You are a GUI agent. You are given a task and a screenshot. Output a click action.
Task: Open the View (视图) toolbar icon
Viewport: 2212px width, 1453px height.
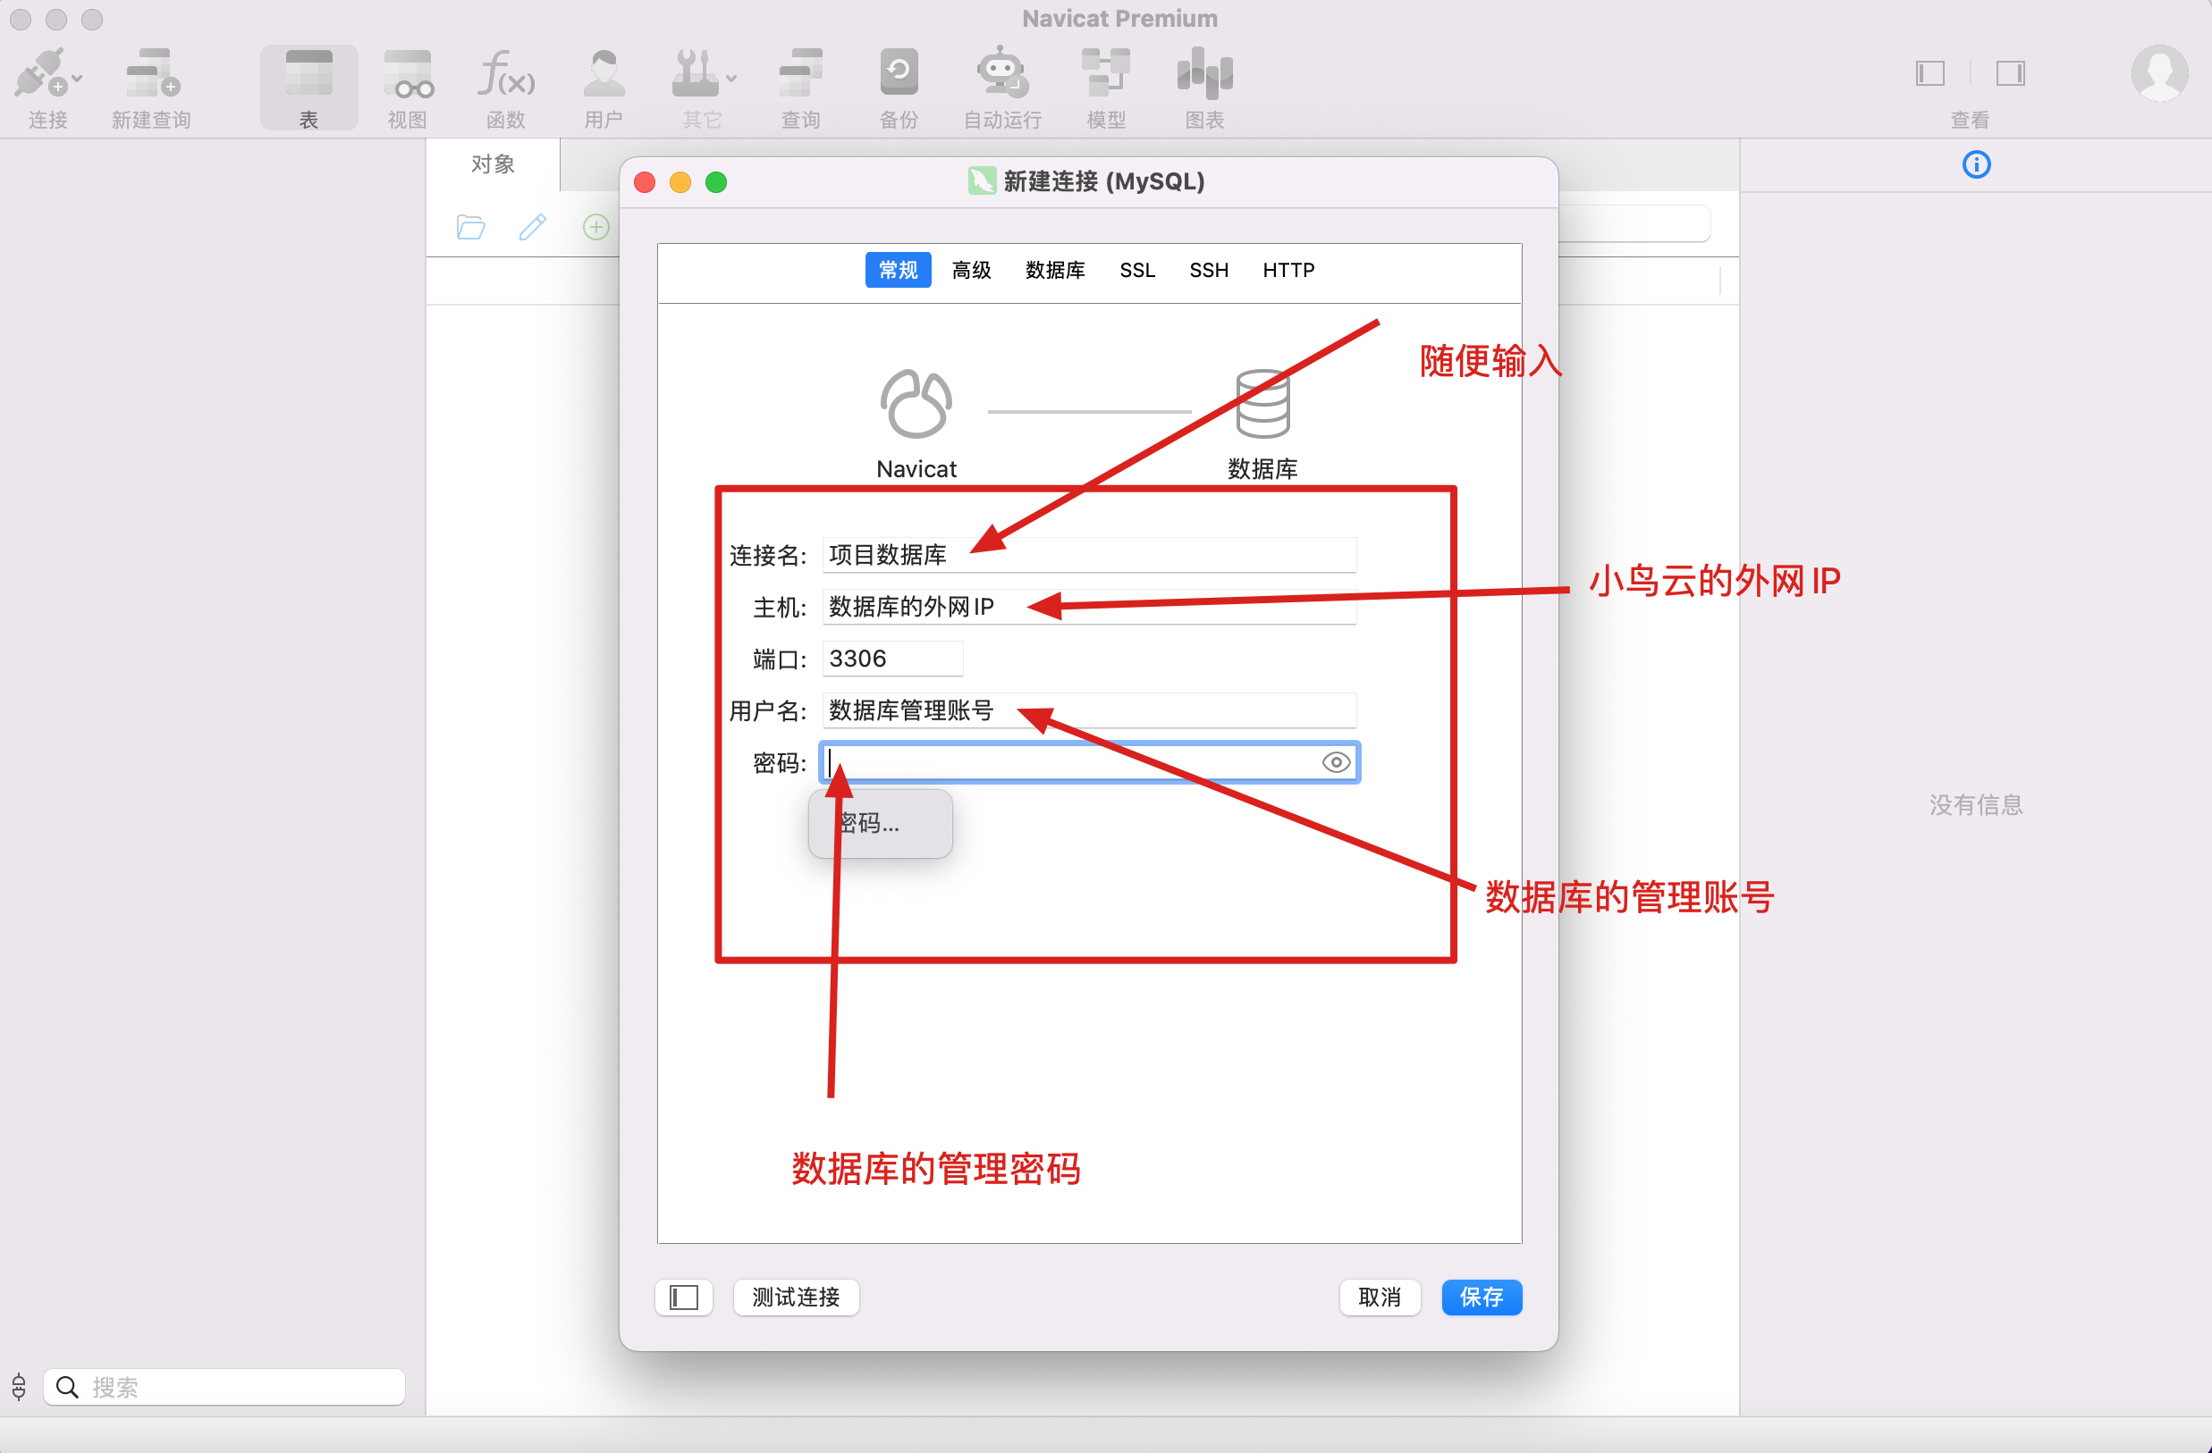407,74
